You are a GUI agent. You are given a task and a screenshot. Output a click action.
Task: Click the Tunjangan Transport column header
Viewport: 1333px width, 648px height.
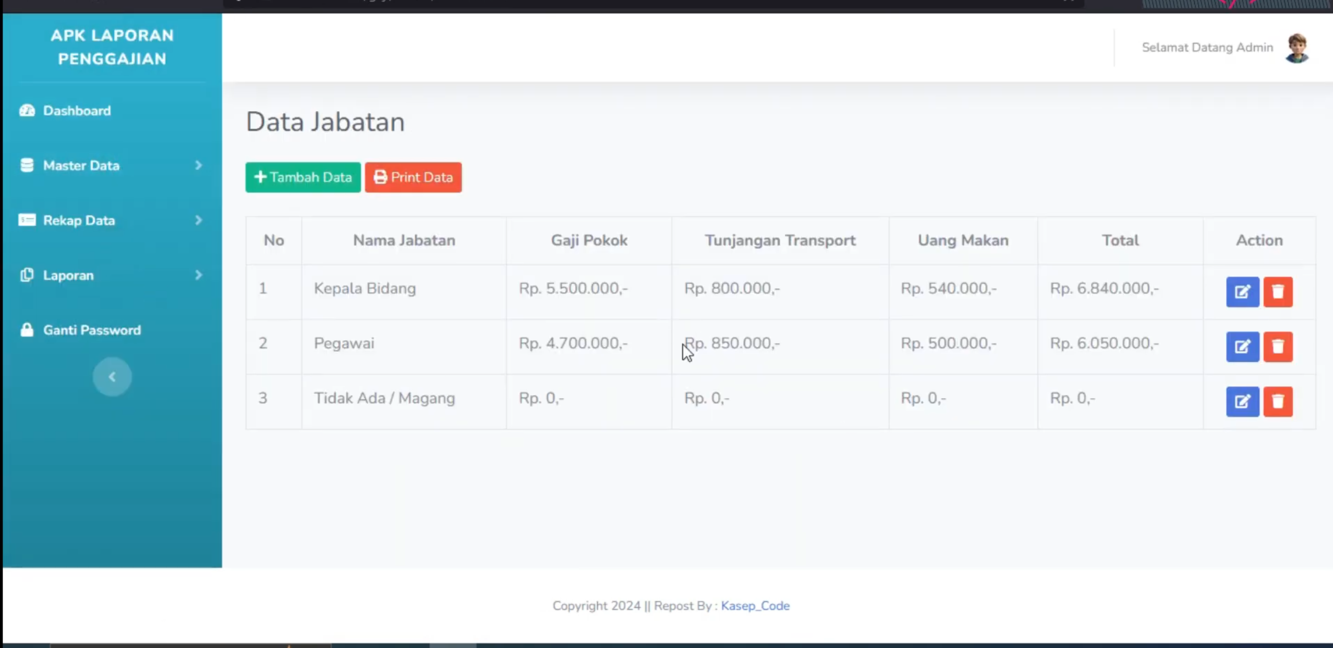coord(780,240)
